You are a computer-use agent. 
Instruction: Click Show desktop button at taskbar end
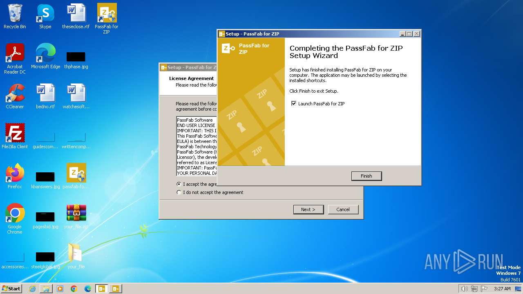[x=519, y=289]
